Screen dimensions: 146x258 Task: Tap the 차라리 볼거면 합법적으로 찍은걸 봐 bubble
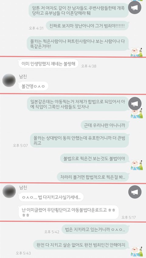pyautogui.click(x=93, y=177)
